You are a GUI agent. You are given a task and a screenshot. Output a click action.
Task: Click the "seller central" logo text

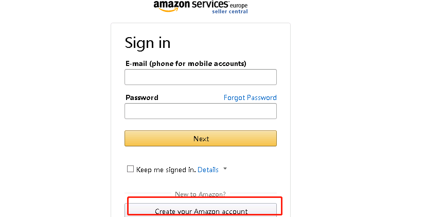click(229, 11)
